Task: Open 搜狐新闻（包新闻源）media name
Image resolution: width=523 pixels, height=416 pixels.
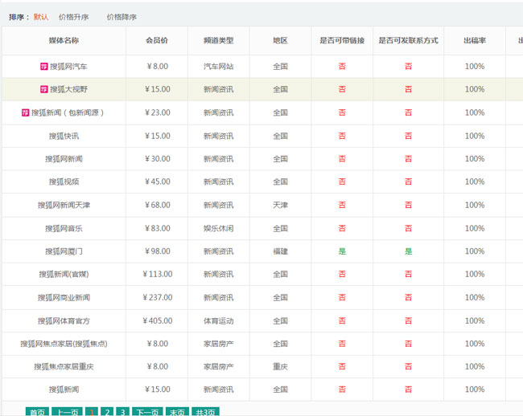Action: tap(68, 112)
